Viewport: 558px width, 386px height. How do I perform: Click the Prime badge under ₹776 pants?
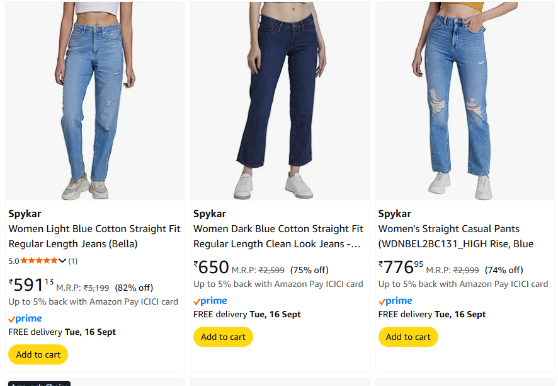[396, 301]
